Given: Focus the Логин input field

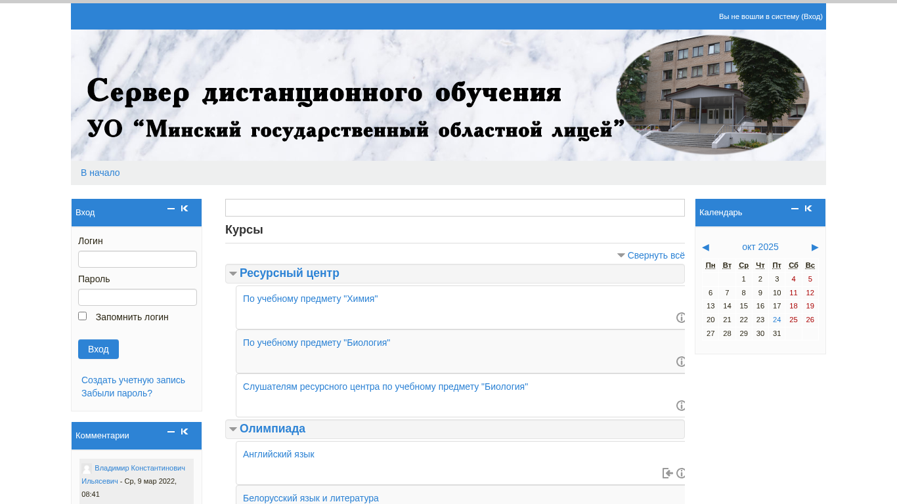Looking at the screenshot, I should tap(137, 259).
